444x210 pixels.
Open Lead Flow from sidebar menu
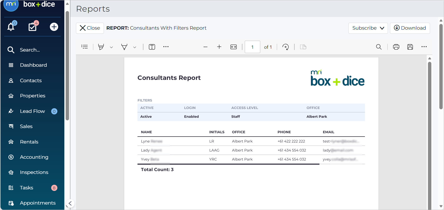pos(33,111)
